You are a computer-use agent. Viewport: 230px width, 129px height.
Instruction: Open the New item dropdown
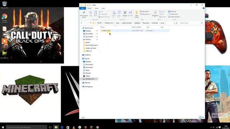click(x=144, y=11)
